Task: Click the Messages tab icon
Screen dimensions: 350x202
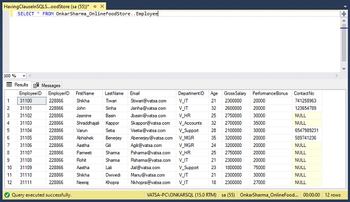Action: 36,86
